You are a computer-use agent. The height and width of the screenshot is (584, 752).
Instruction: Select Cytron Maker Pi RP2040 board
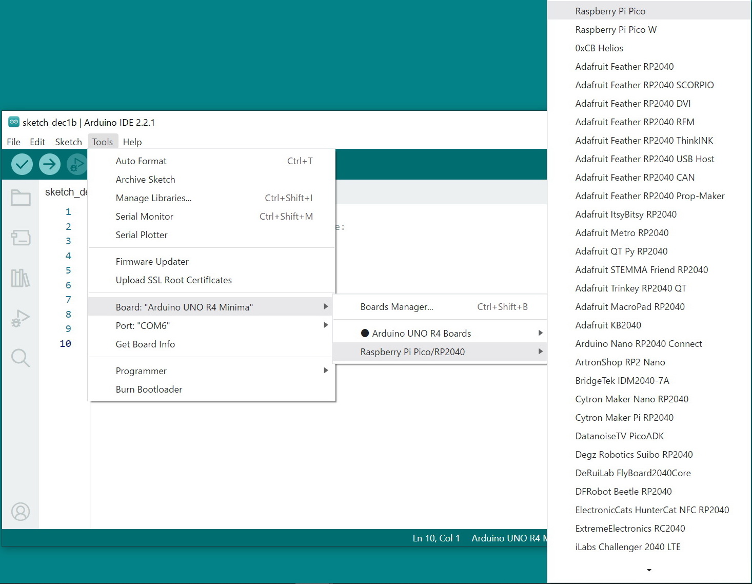pyautogui.click(x=649, y=418)
